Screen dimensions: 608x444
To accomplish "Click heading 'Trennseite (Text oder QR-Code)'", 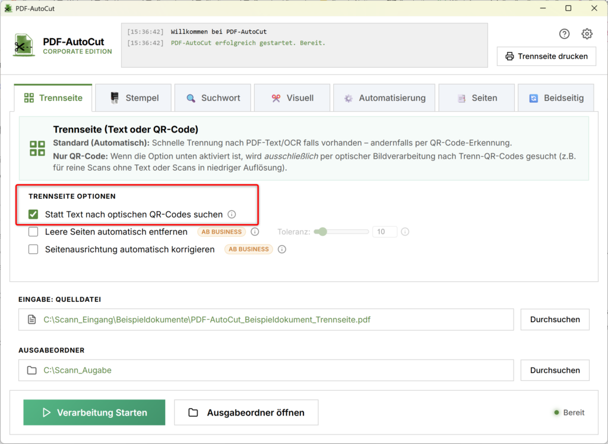I will click(x=126, y=129).
